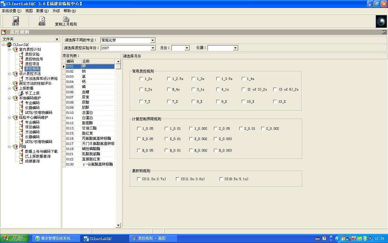
Task: Click the item list scroll-down arrow
Action: pos(118,225)
